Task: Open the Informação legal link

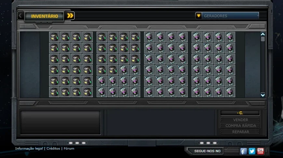Action: click(x=29, y=149)
